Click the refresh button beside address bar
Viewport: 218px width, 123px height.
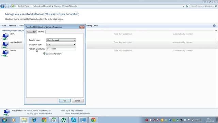point(187,6)
